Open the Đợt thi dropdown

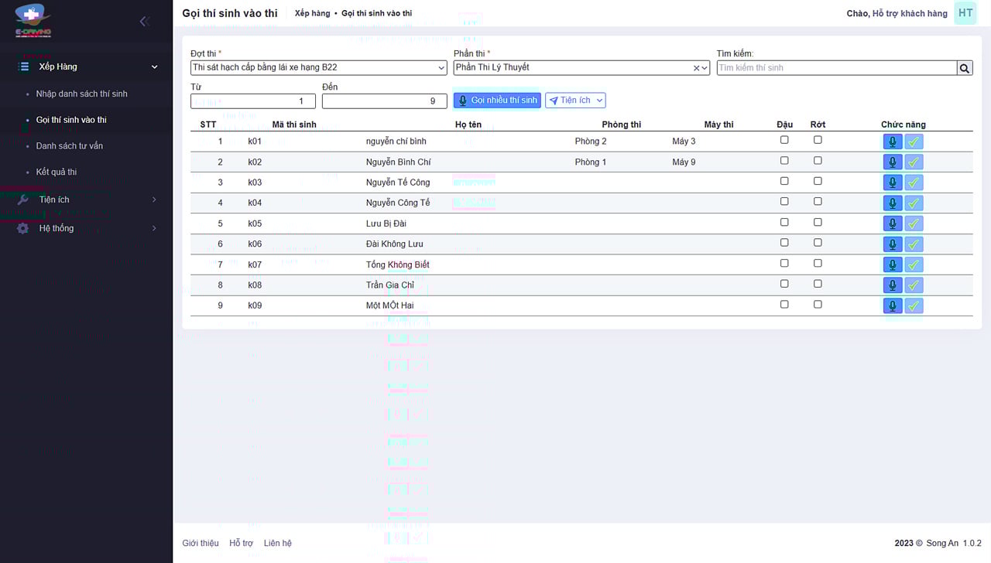(x=319, y=68)
